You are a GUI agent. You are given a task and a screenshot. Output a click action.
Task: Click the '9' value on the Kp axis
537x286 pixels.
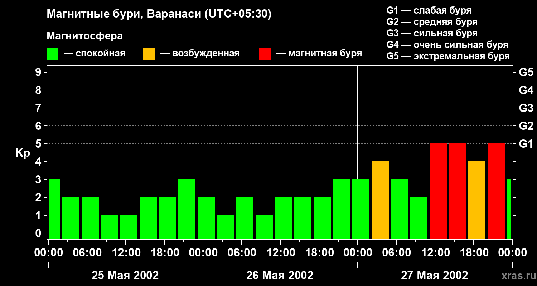click(39, 73)
